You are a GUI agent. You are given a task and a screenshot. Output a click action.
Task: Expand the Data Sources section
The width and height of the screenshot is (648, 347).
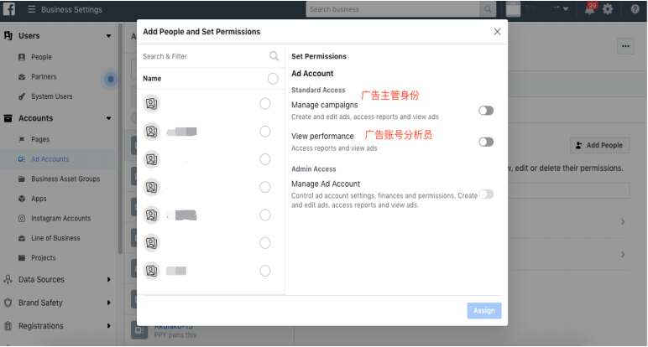click(x=108, y=280)
